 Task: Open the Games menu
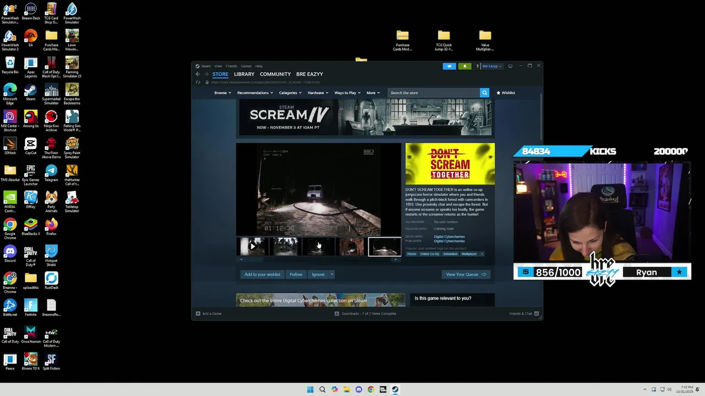tap(246, 66)
